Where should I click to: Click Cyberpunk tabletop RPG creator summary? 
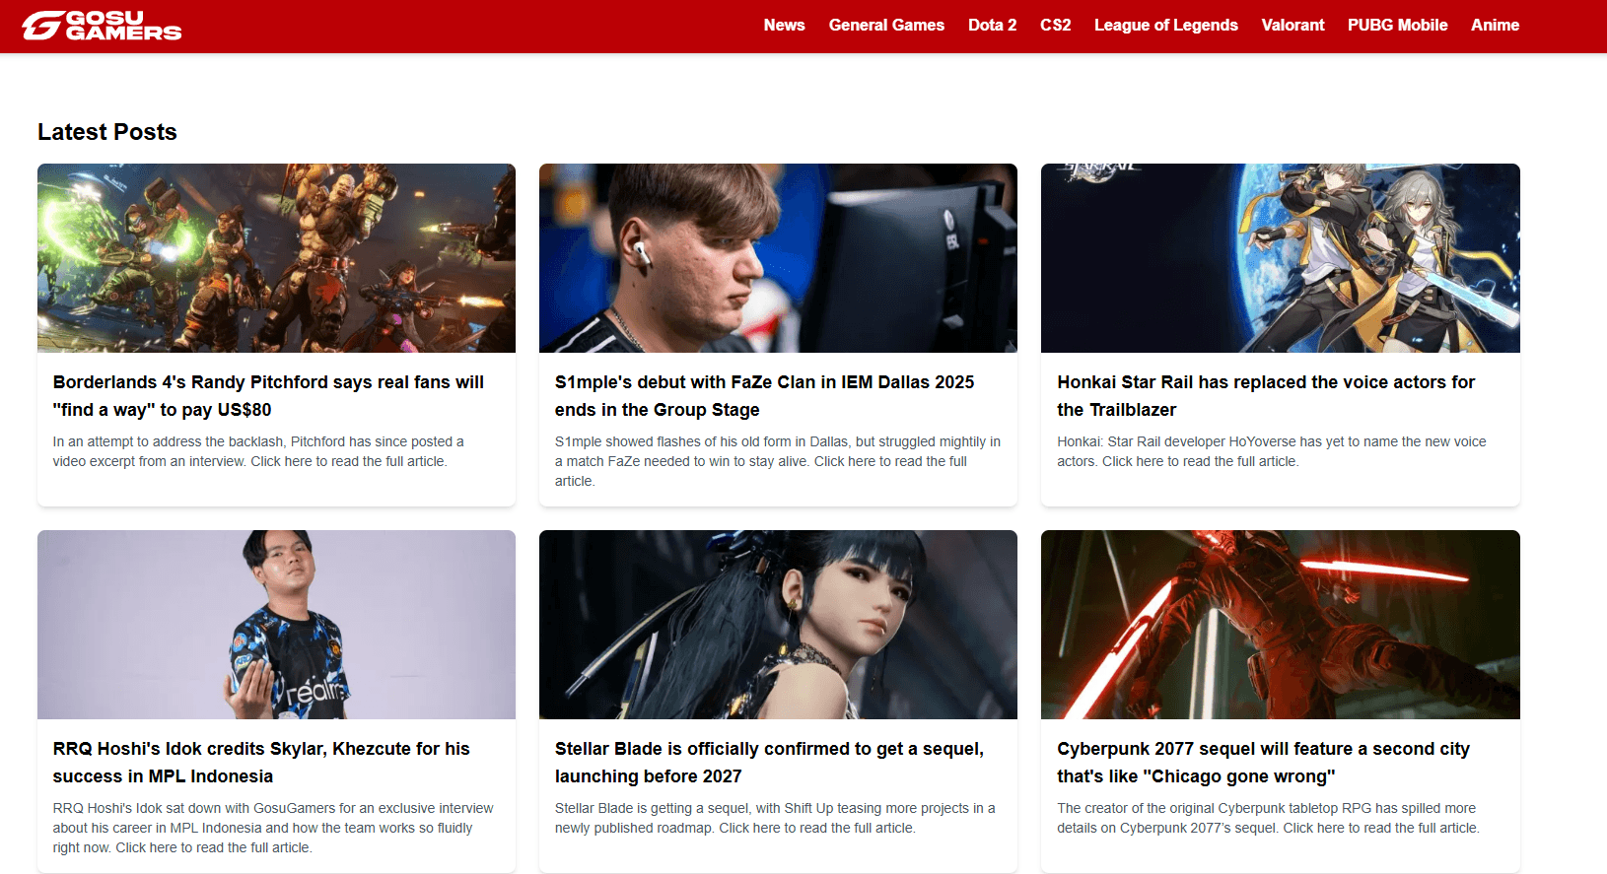click(x=1268, y=818)
